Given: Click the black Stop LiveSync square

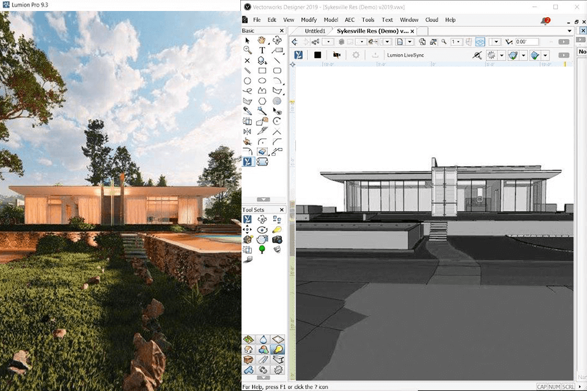Looking at the screenshot, I should point(317,55).
